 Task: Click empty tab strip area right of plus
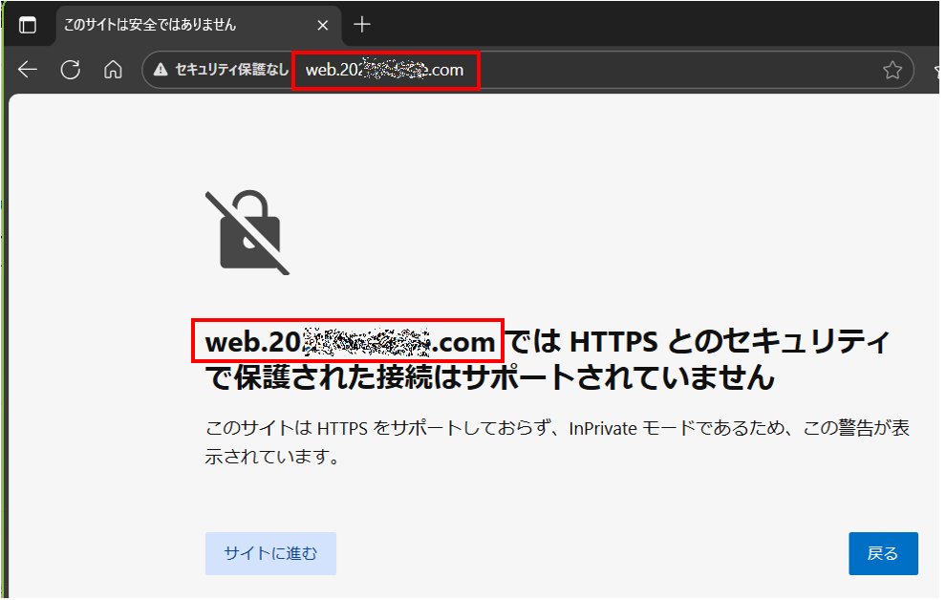pos(621,25)
